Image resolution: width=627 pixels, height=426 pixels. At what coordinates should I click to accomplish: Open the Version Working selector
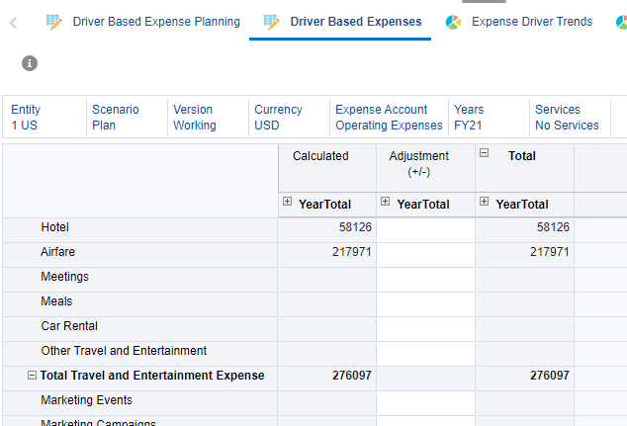[208, 117]
